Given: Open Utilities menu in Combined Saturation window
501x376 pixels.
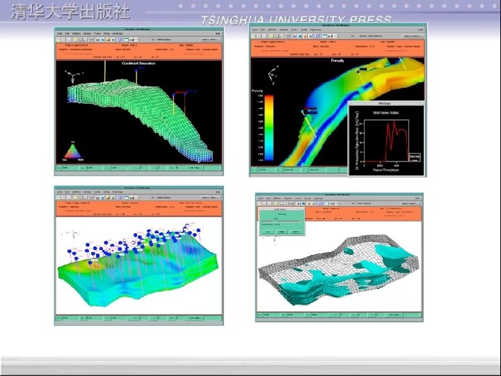Looking at the screenshot, I should 77,33.
